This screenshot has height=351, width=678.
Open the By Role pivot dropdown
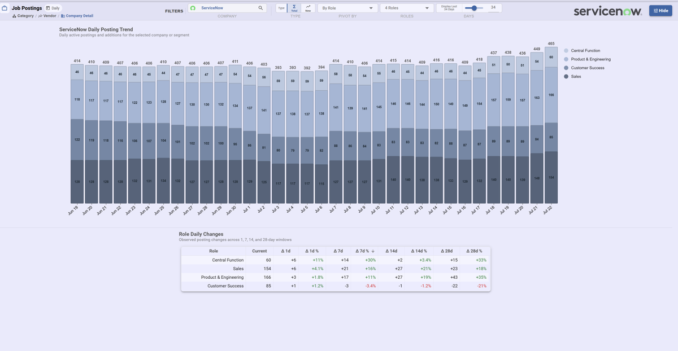click(x=348, y=8)
